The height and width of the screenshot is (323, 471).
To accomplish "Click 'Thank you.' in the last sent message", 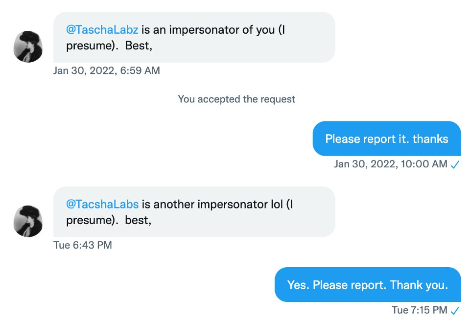I will pyautogui.click(x=419, y=285).
